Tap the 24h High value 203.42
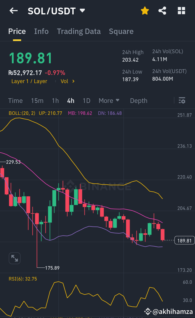This screenshot has height=318, width=195. [x=130, y=60]
